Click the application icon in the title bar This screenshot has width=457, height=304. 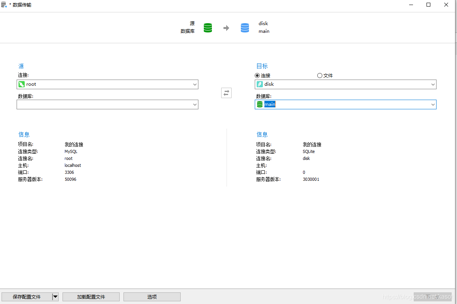[4, 5]
